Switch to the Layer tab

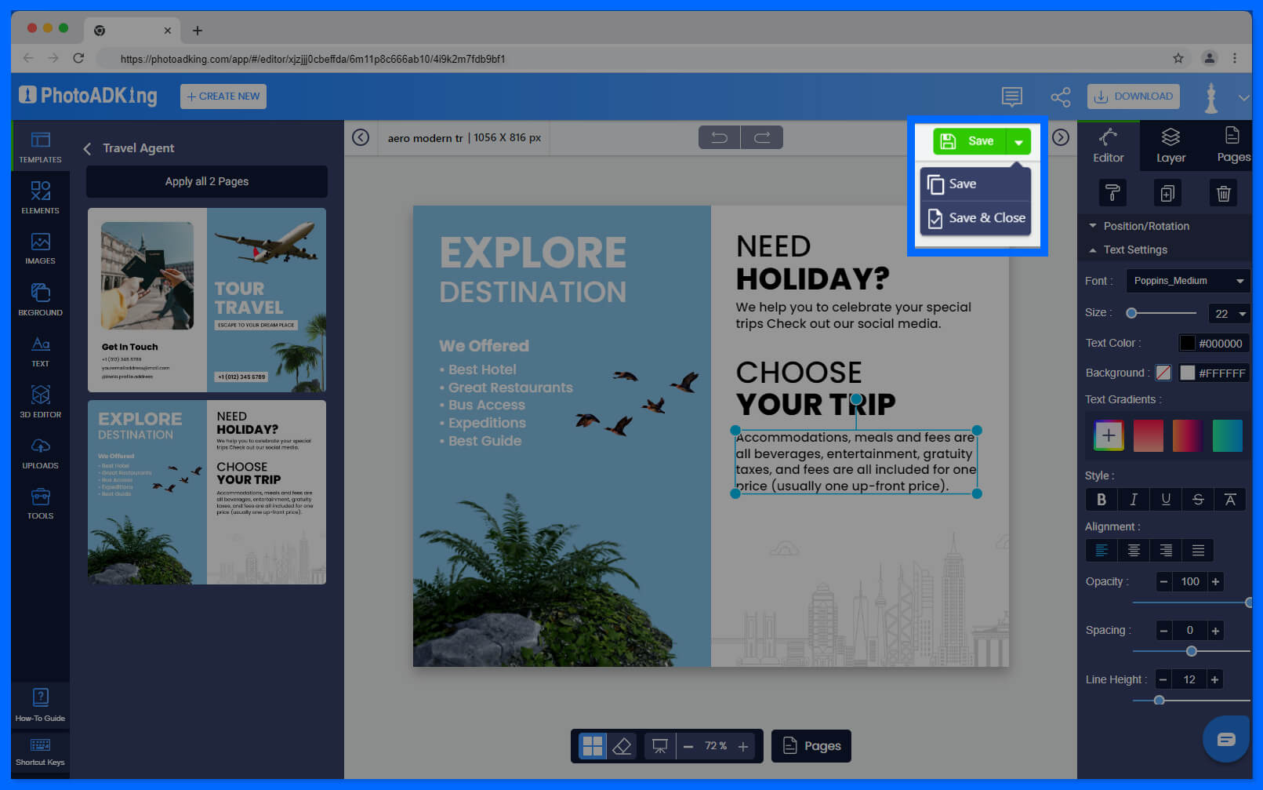click(x=1170, y=145)
